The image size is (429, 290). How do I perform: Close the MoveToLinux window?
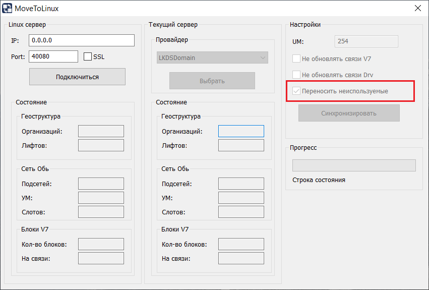coord(417,8)
